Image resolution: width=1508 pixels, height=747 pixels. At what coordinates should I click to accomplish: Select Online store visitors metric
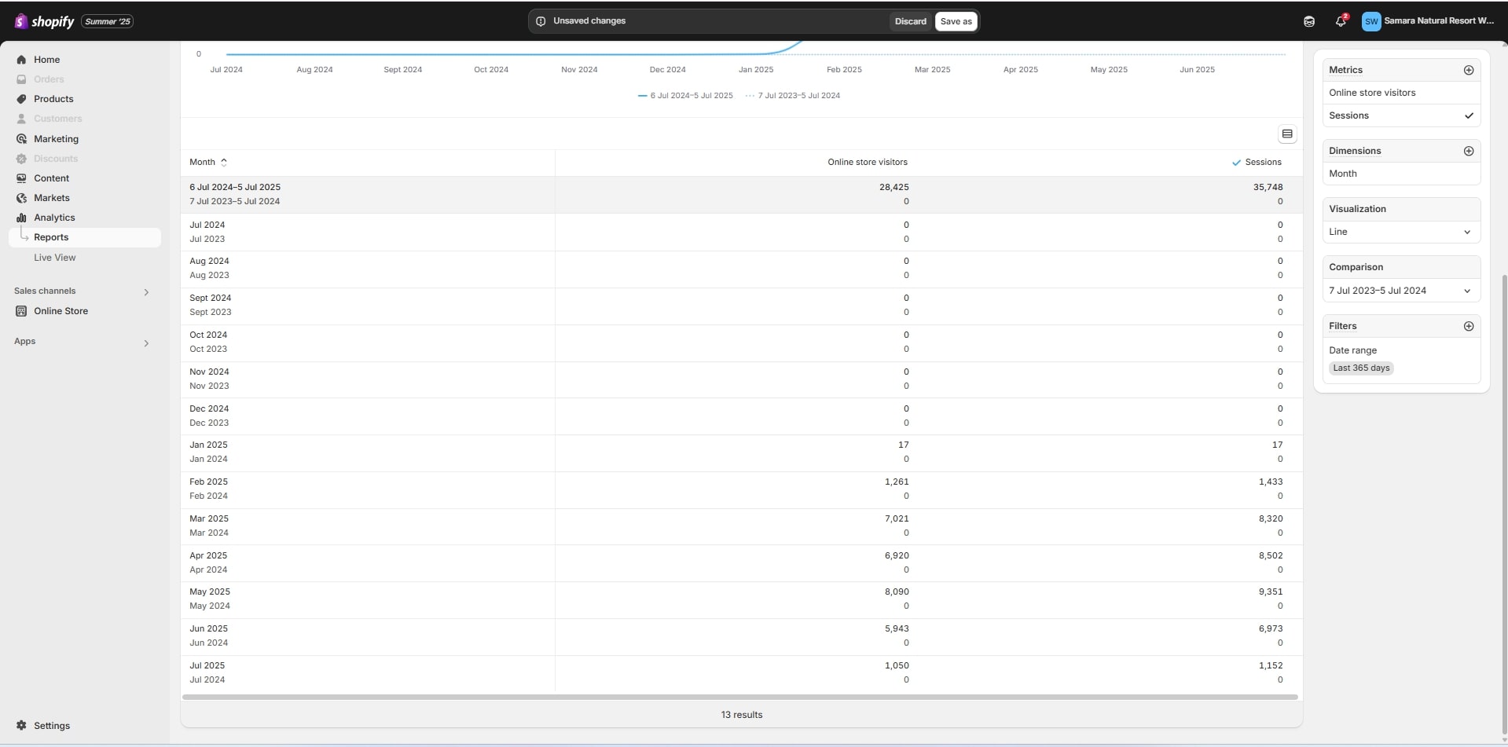1372,93
